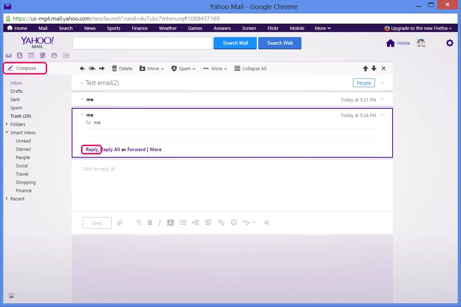The width and height of the screenshot is (461, 307).
Task: Open the Contacts icon
Action: (x=20, y=55)
